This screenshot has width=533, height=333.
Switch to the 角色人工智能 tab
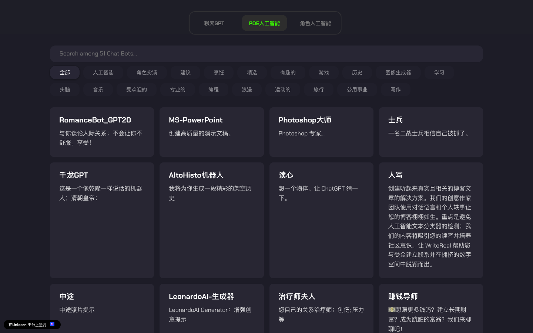[x=314, y=23]
